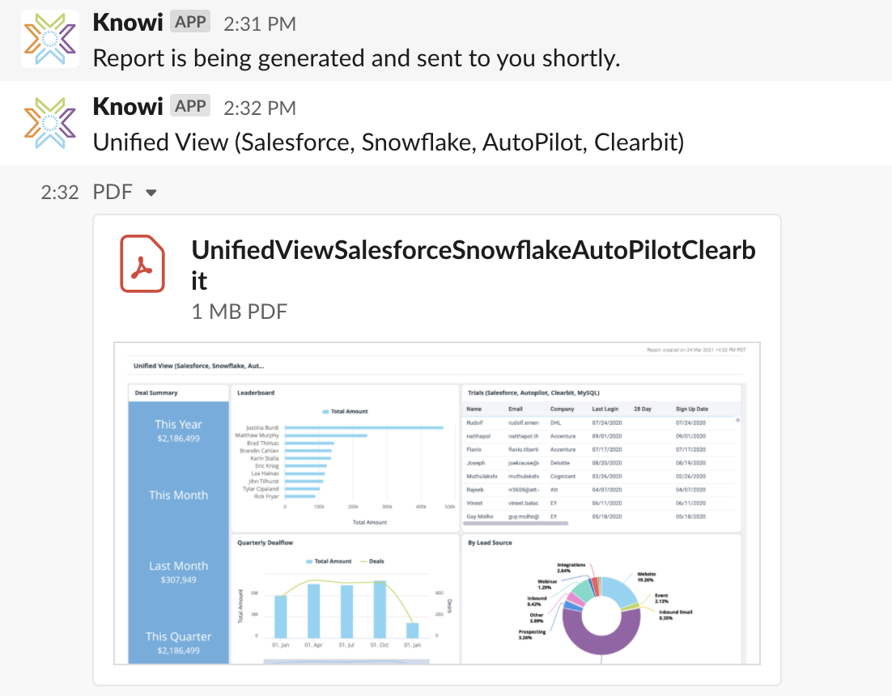The height and width of the screenshot is (696, 892).
Task: Click the Deals legend in Quarterly Dealflow
Action: (x=372, y=561)
